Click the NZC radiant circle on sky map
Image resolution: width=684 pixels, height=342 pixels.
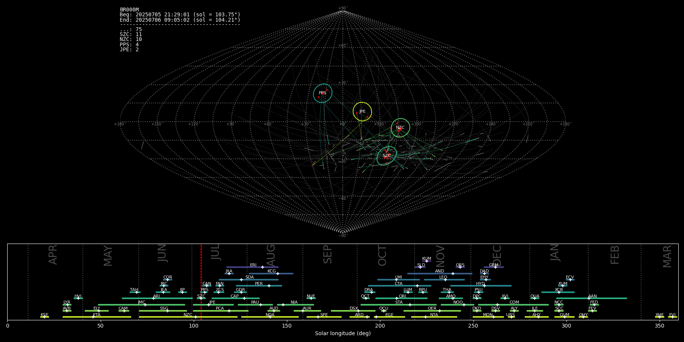click(x=401, y=128)
